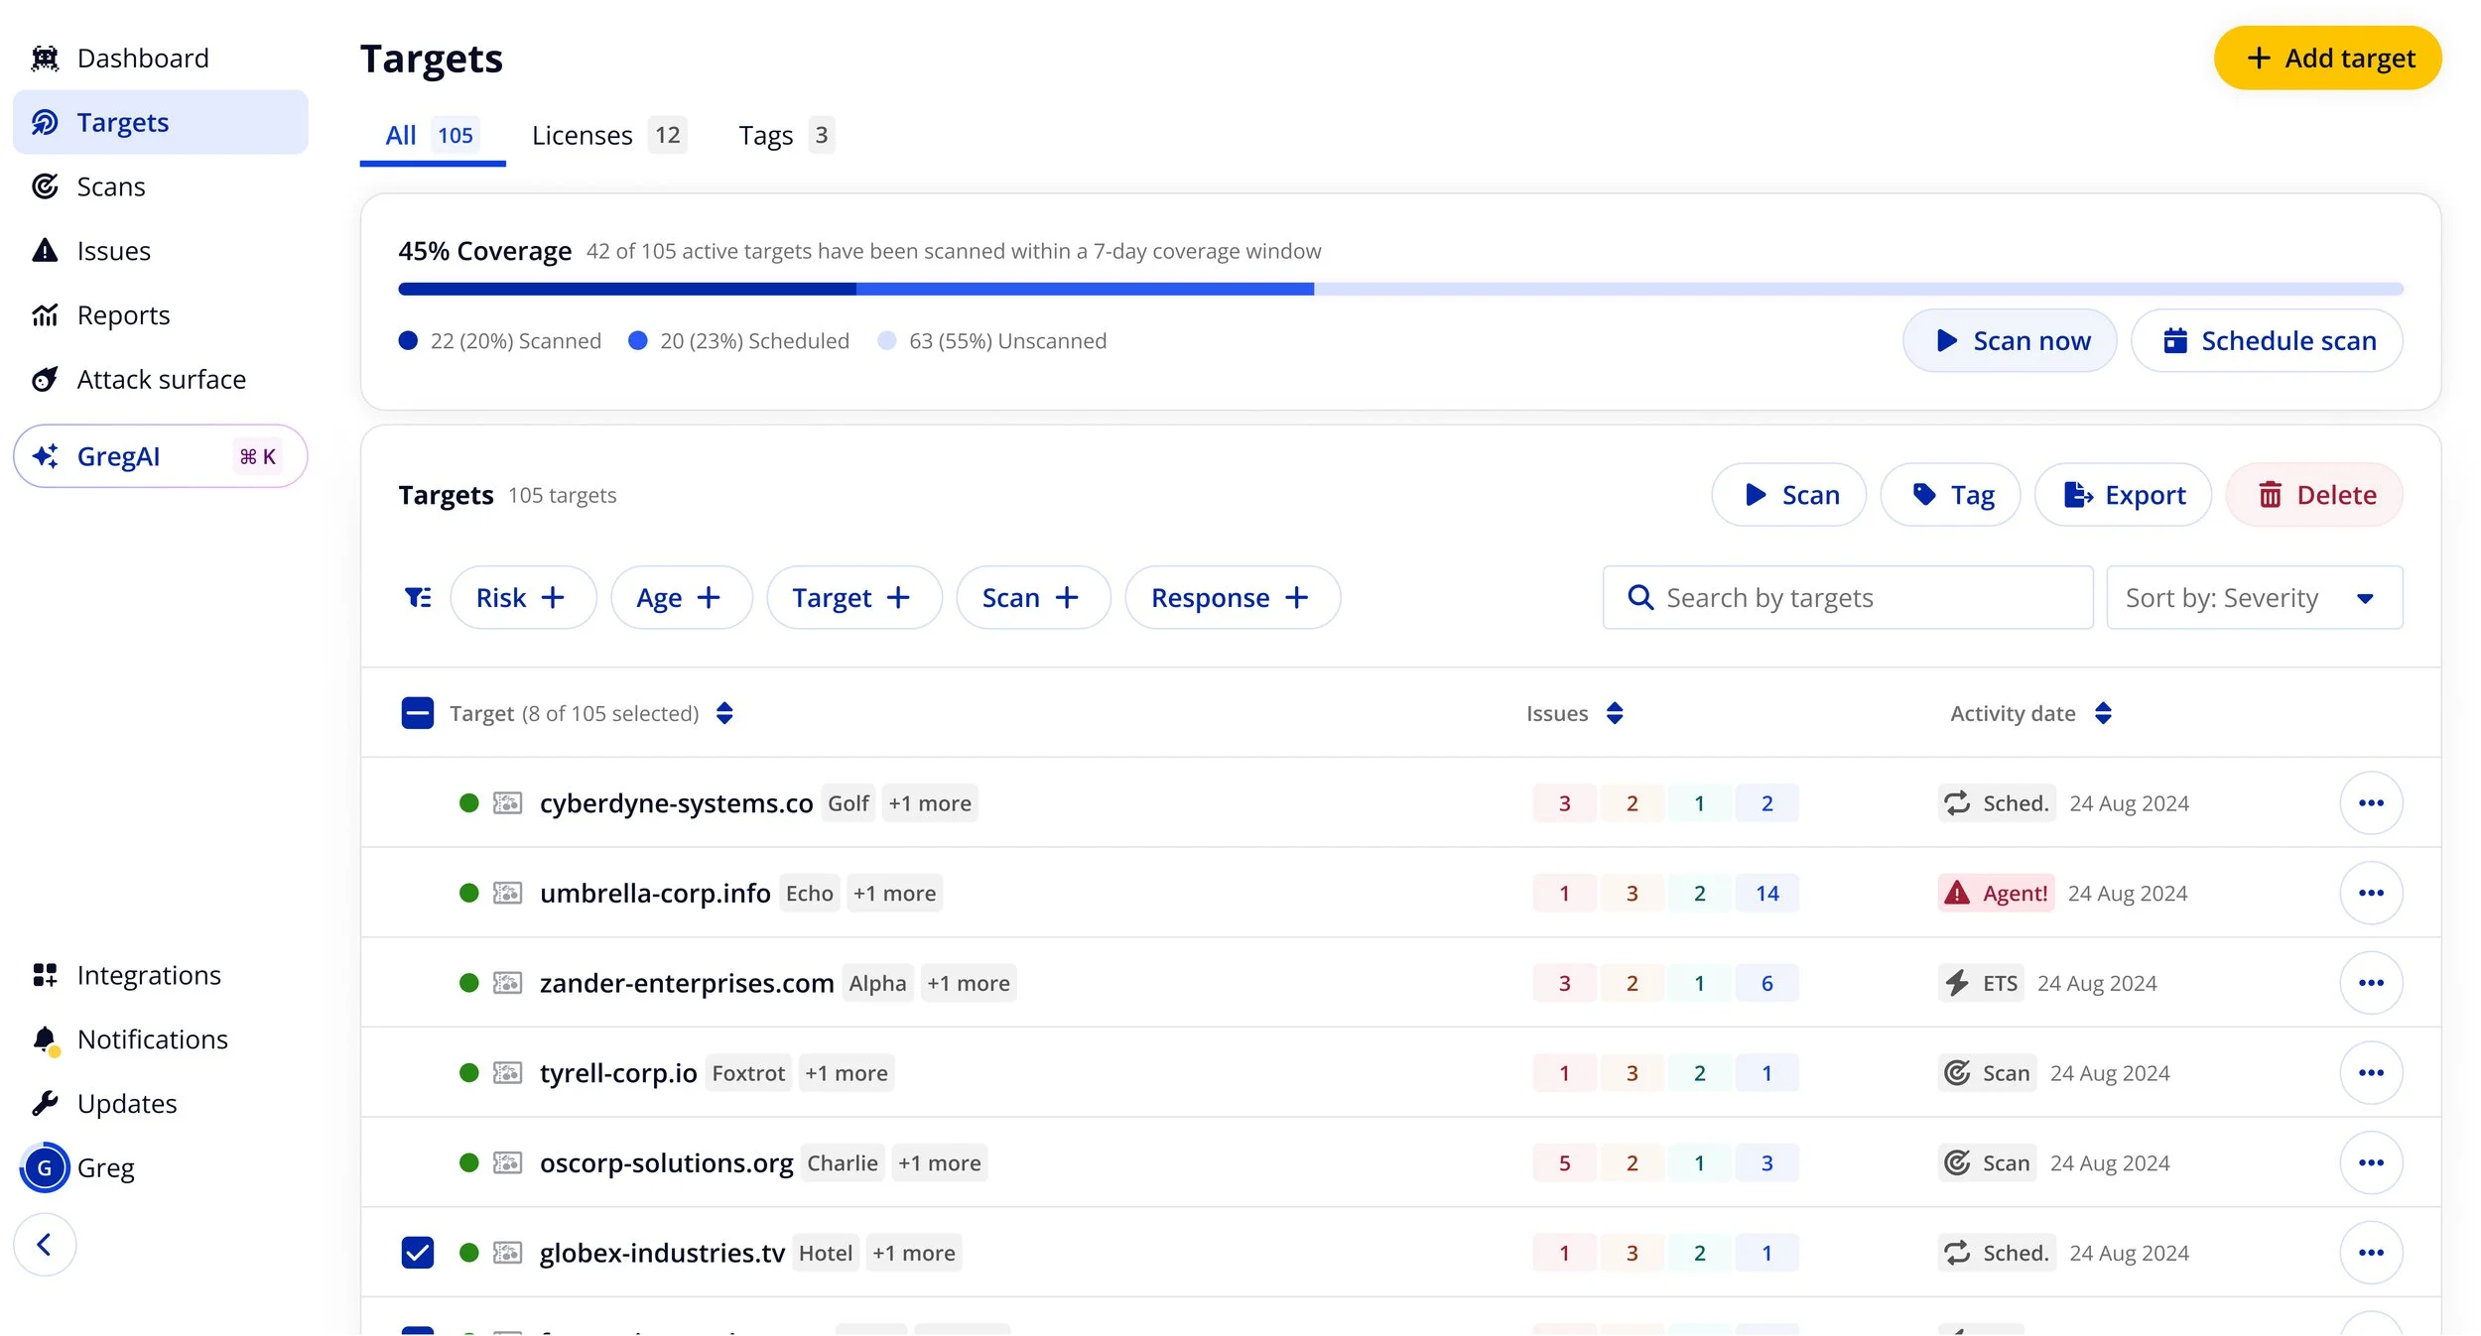Screen dimensions: 2481x1336
Task: Sort targets by Issues column
Action: pos(1615,712)
